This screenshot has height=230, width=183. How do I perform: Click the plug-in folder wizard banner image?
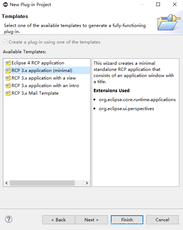[x=169, y=22]
